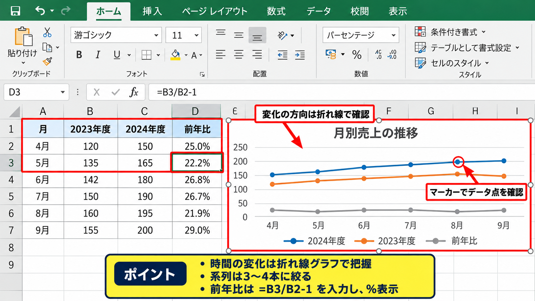Open the Undo history dropdown arrow

(x=52, y=11)
